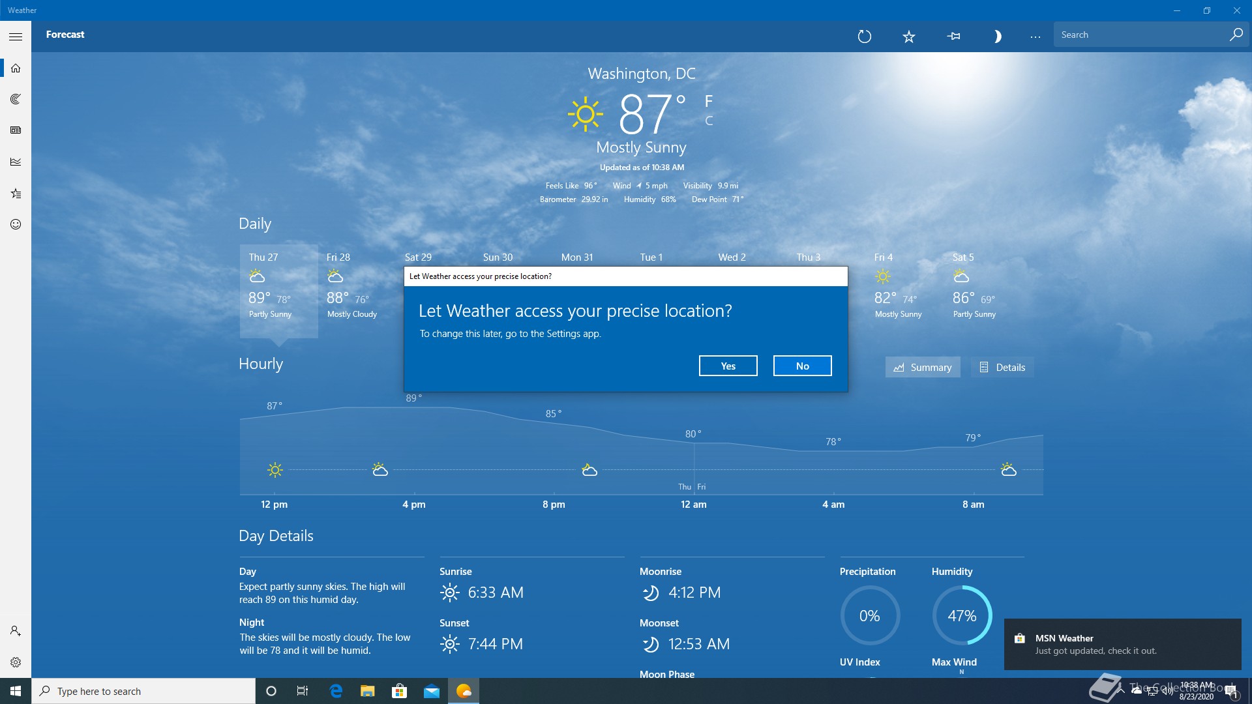
Task: Select the Details hourly view
Action: pyautogui.click(x=1002, y=367)
